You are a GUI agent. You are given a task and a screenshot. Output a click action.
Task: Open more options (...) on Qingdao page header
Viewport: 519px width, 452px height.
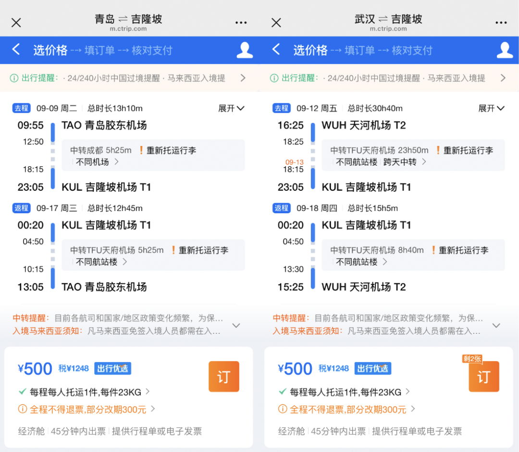[241, 23]
